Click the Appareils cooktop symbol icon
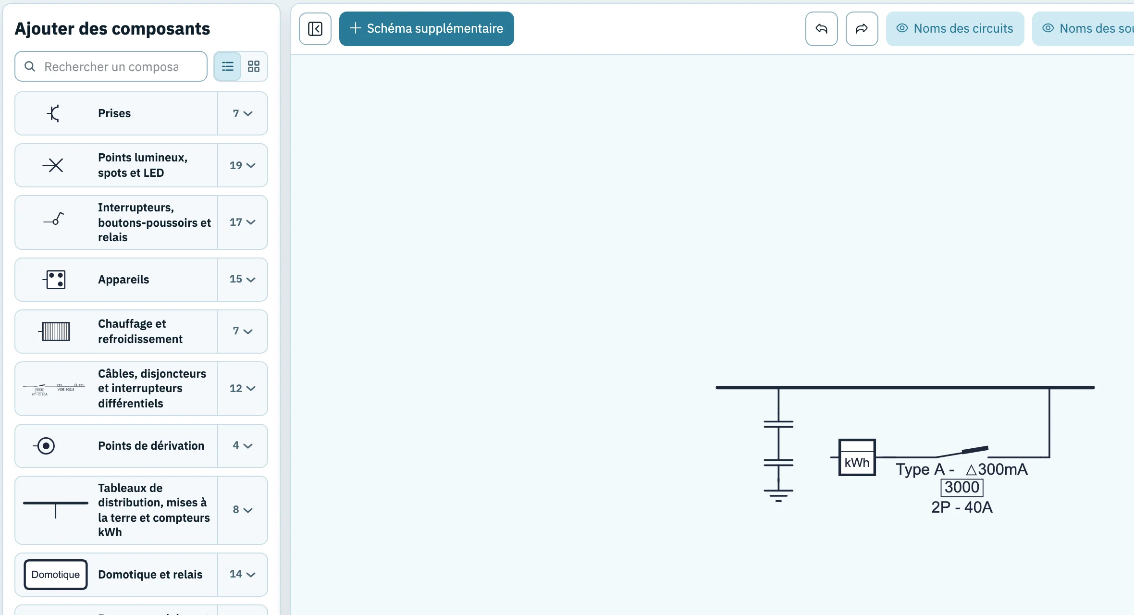This screenshot has height=615, width=1134. click(54, 279)
